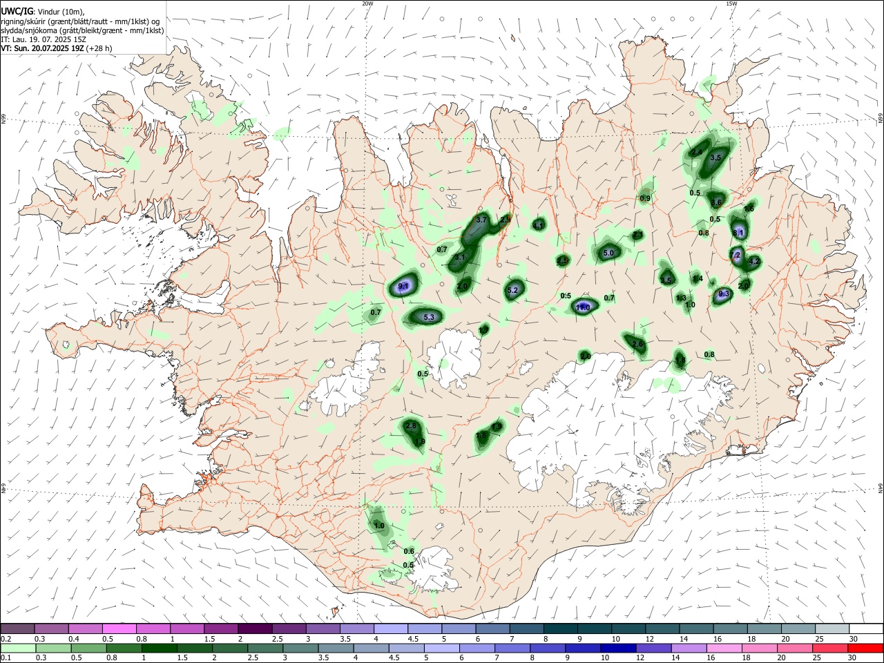Image resolution: width=884 pixels, height=663 pixels.
Task: Pick bottom-row swatch between 25 and 30
Action: [x=830, y=648]
